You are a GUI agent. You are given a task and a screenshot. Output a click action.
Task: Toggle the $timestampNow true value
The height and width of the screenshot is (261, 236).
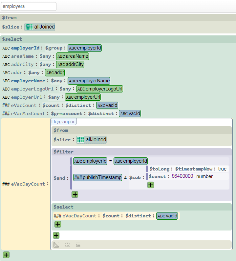tap(222, 169)
